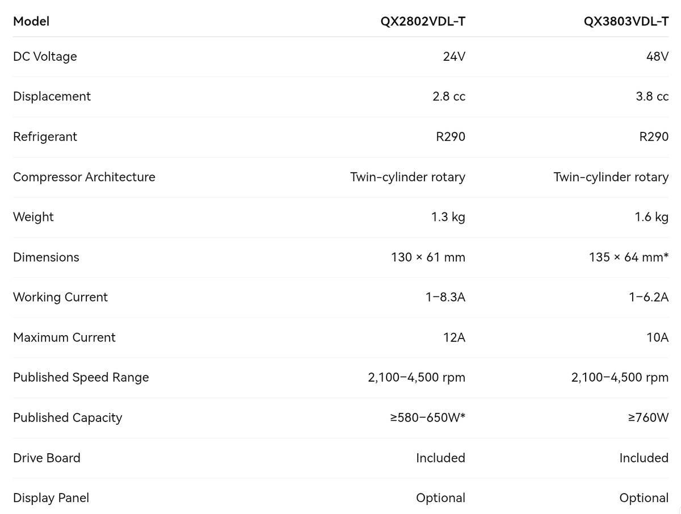
Task: Click the 135 × 64 mm* dimensions cell
Action: pos(629,257)
